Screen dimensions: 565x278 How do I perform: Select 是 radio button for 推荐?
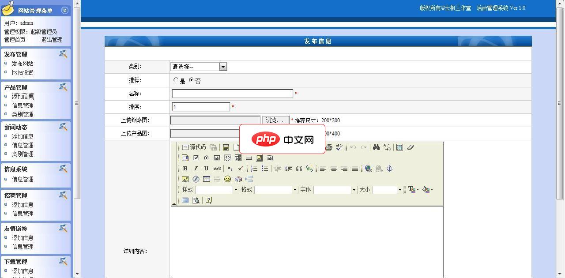pyautogui.click(x=176, y=80)
